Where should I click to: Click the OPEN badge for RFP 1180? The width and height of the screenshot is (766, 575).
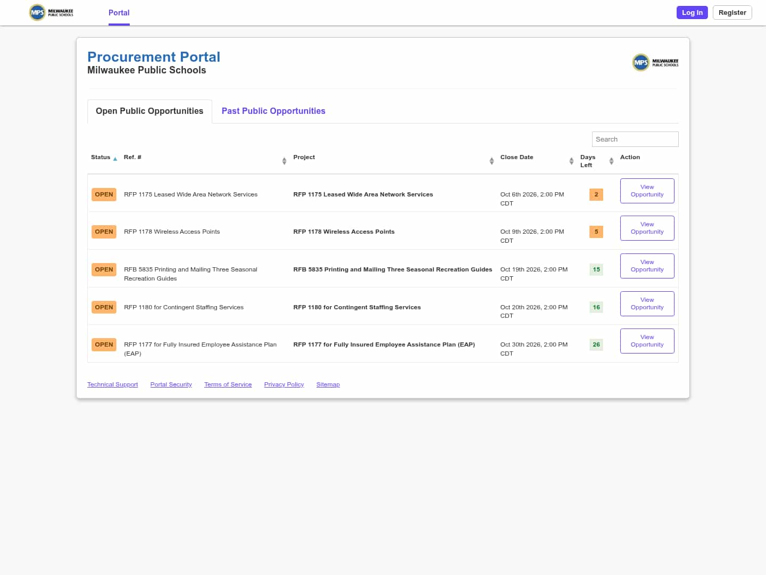click(104, 307)
